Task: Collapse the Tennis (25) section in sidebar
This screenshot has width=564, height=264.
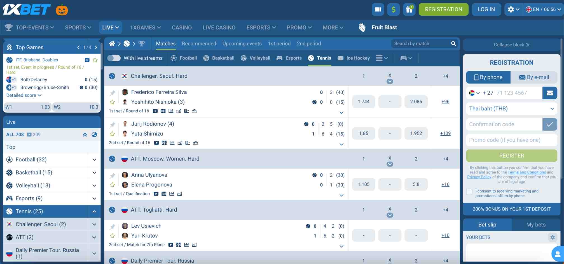Action: pyautogui.click(x=94, y=211)
